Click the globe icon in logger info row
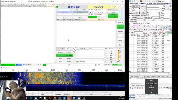 pos(166,28)
